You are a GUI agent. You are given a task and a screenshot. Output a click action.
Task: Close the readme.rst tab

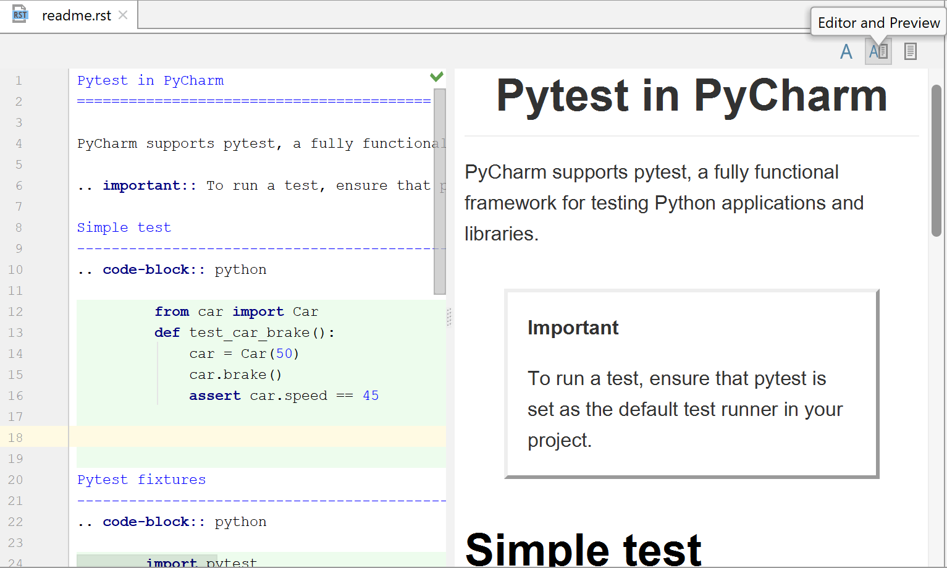point(123,15)
